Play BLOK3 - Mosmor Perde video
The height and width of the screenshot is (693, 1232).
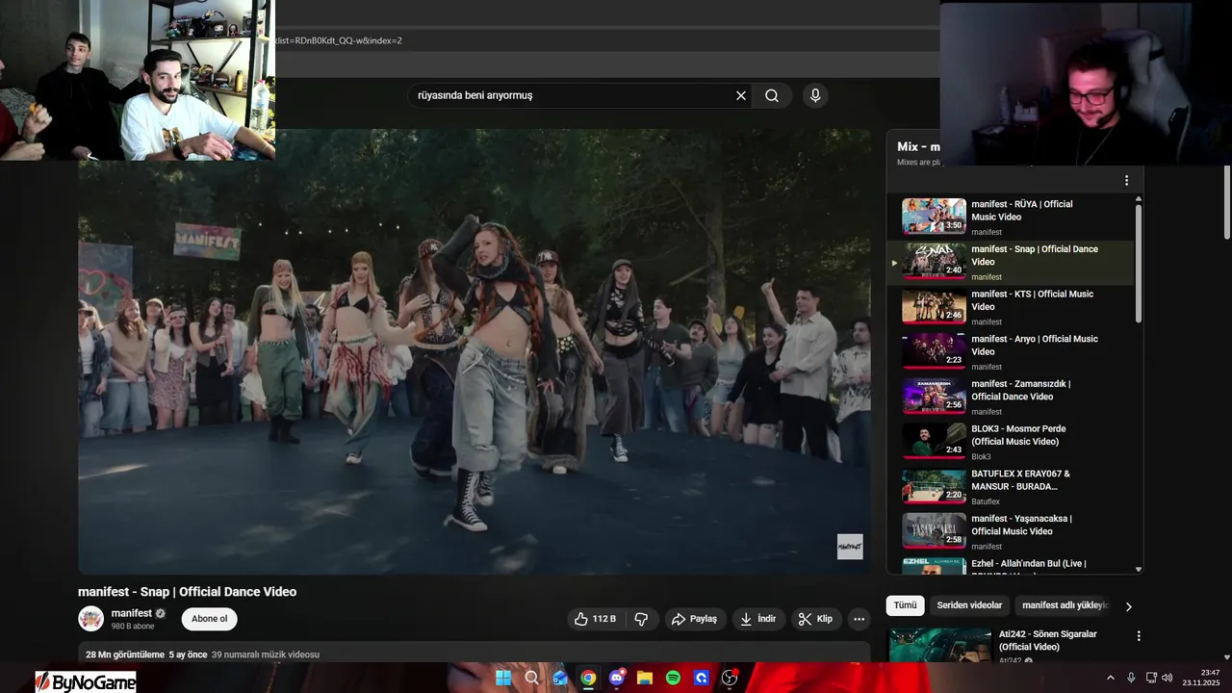click(1011, 442)
